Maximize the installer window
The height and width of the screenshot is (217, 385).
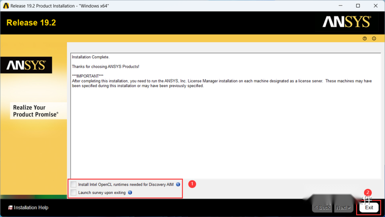click(358, 6)
